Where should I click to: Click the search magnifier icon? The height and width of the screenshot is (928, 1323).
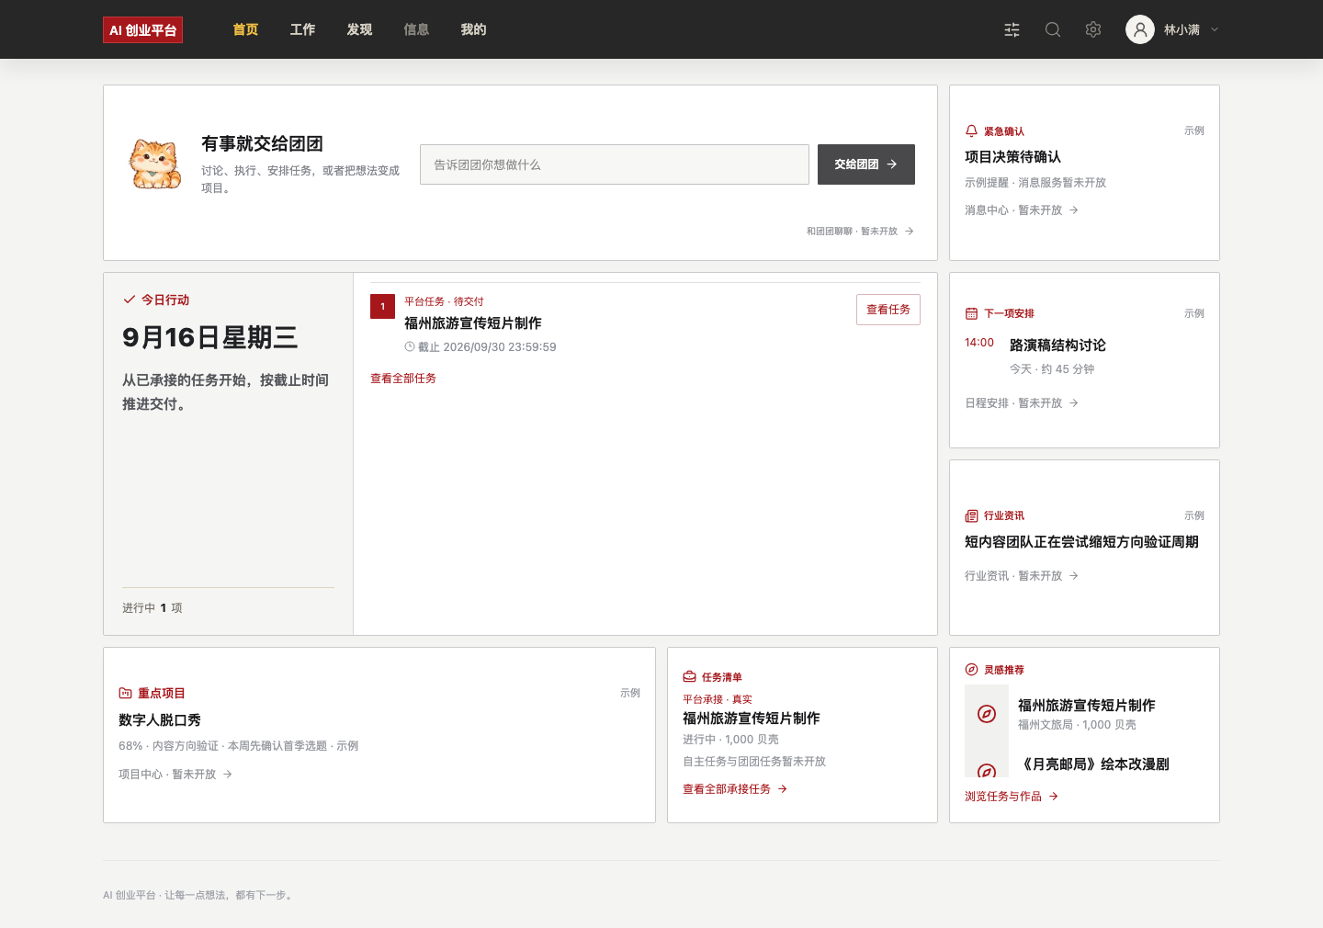[x=1053, y=29]
